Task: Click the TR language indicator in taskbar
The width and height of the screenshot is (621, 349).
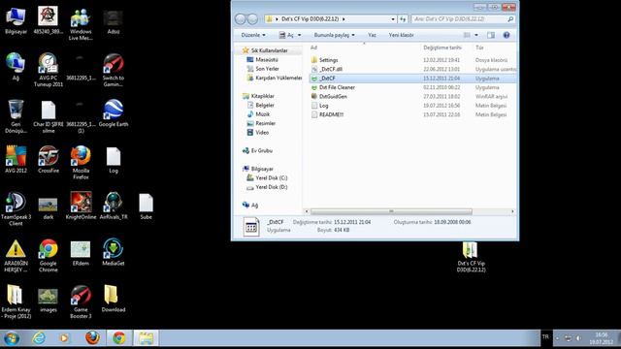Action: click(545, 336)
